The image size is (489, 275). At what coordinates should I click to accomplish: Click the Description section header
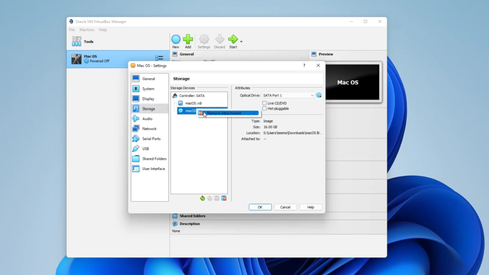pyautogui.click(x=190, y=224)
